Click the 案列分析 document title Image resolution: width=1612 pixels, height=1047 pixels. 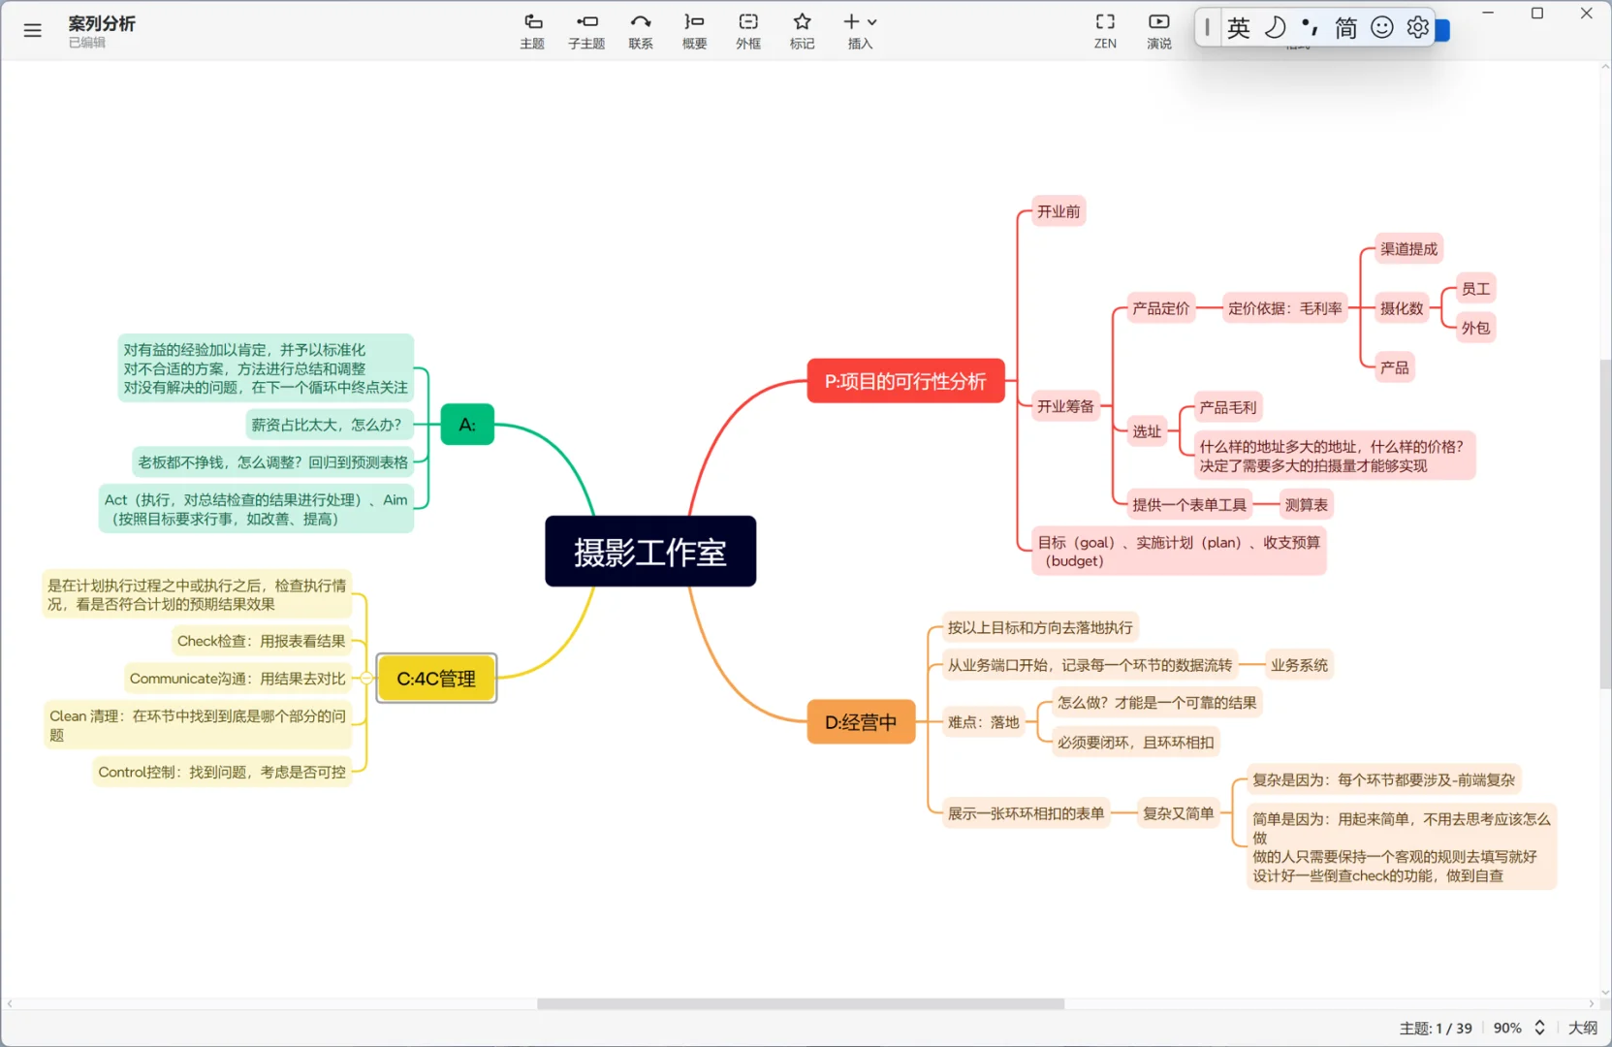(x=102, y=23)
